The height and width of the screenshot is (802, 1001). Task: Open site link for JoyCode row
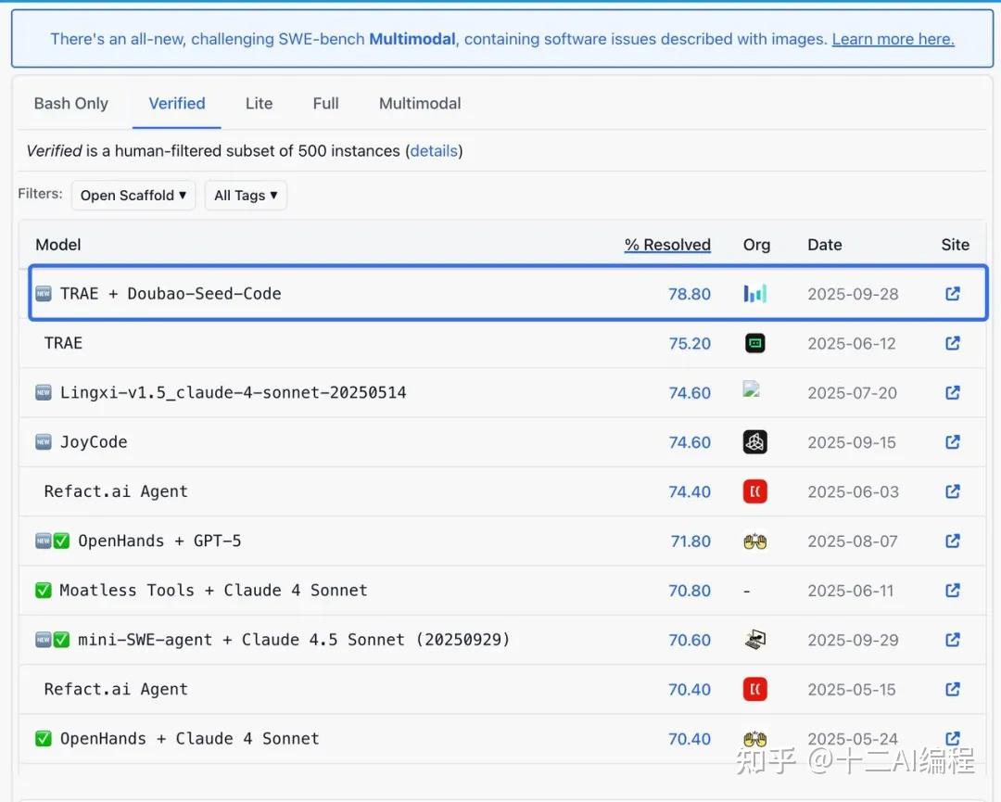pyautogui.click(x=953, y=442)
